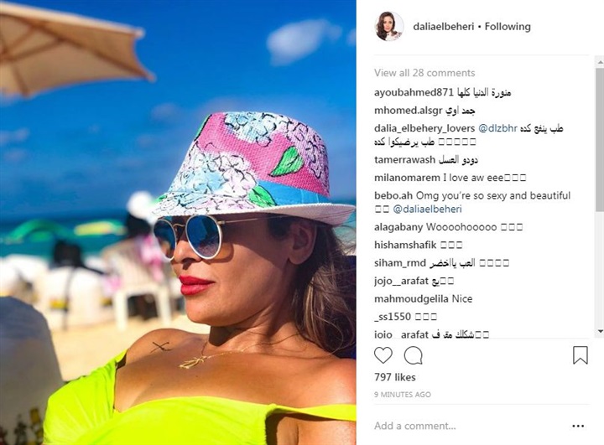Viewport: 604px width, 445px height.
Task: Open the daliaelbeheri profile picture
Action: 389,26
